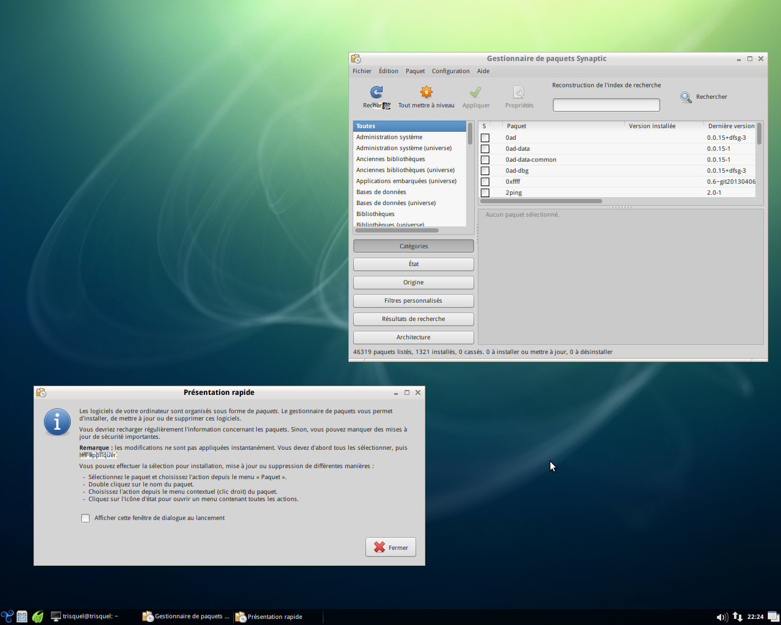Click the volume speaker icon in the tray
This screenshot has height=625, width=781.
pyautogui.click(x=722, y=617)
